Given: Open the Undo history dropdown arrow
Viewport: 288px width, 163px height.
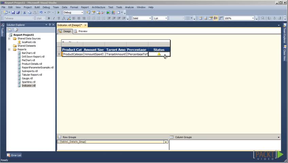Looking at the screenshot, I should 45,13.
